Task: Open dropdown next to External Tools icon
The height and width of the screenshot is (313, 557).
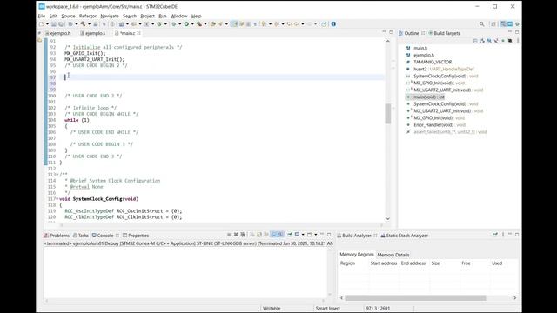Action: [x=205, y=24]
